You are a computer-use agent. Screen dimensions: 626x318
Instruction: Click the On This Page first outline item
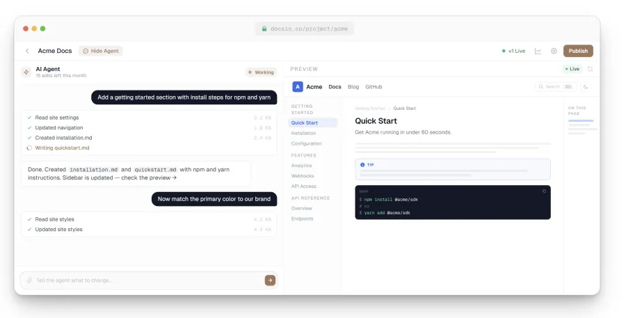click(581, 120)
